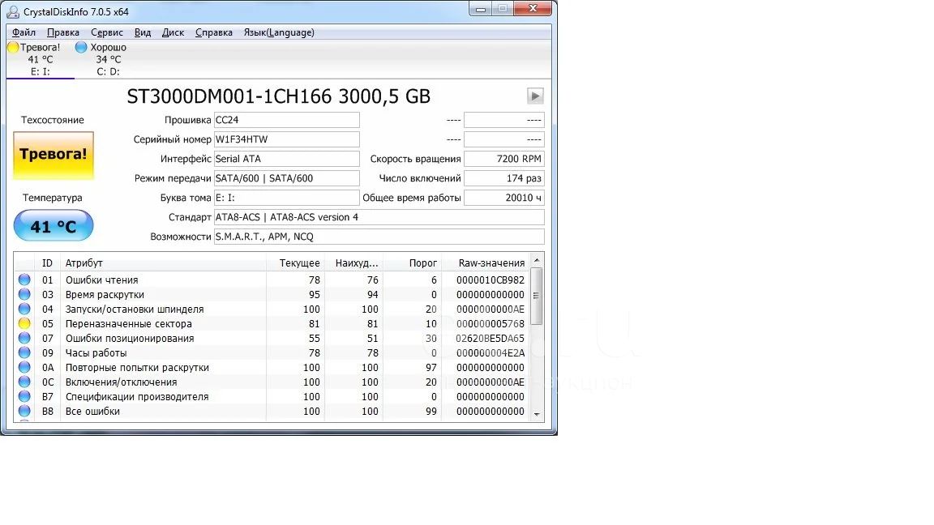Click the disk model title ST3000DM001-1CH166

point(278,96)
